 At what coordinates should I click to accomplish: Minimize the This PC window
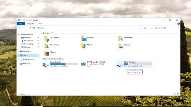(164, 20)
